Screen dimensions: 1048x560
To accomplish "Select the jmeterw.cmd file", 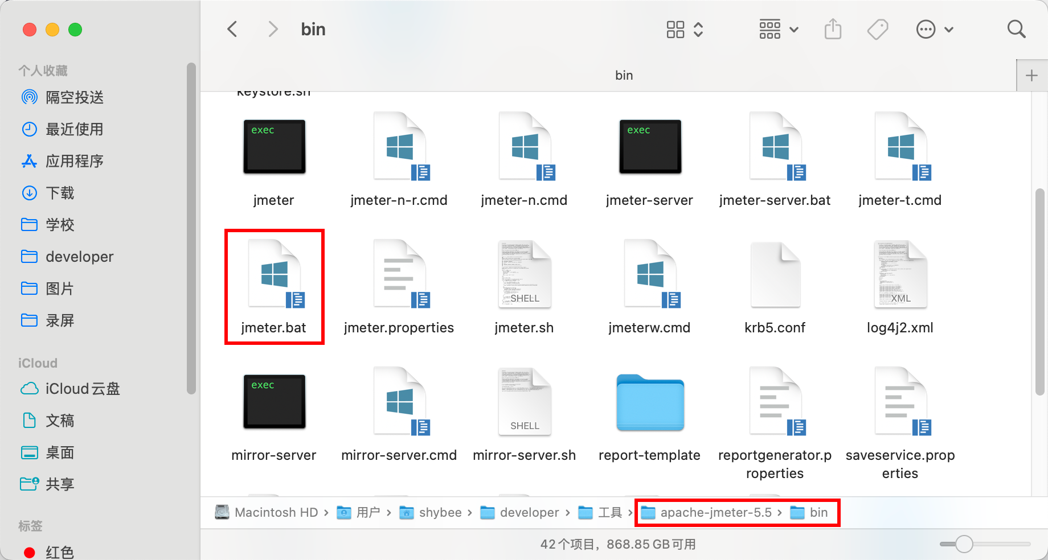I will [x=649, y=287].
